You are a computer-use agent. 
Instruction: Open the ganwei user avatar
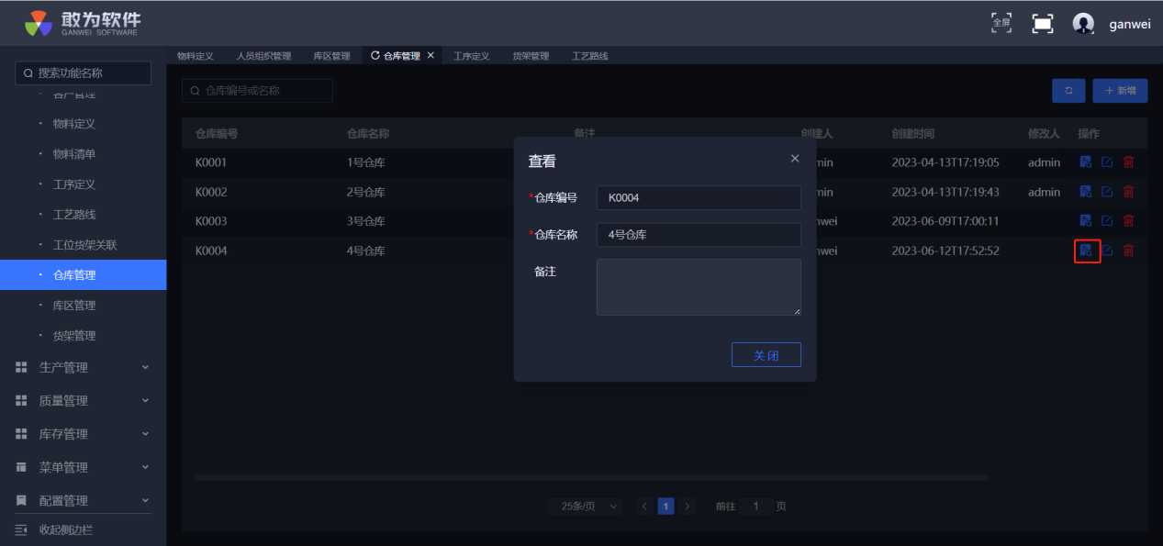point(1083,24)
